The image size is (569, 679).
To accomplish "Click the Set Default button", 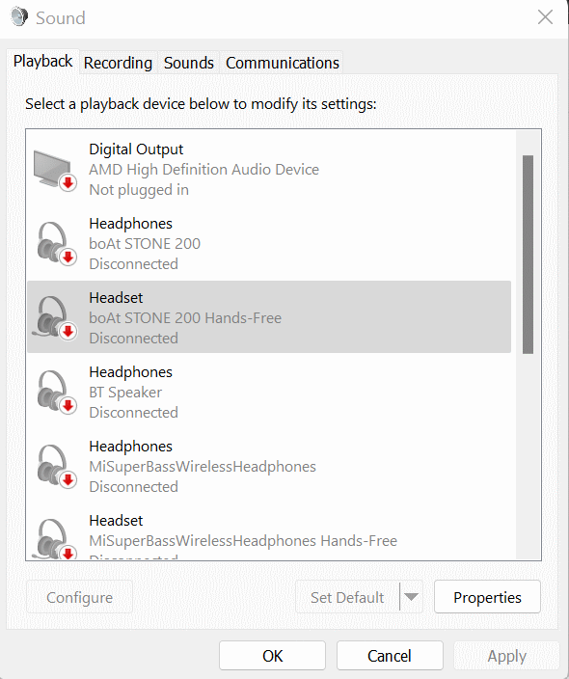I will point(347,597).
